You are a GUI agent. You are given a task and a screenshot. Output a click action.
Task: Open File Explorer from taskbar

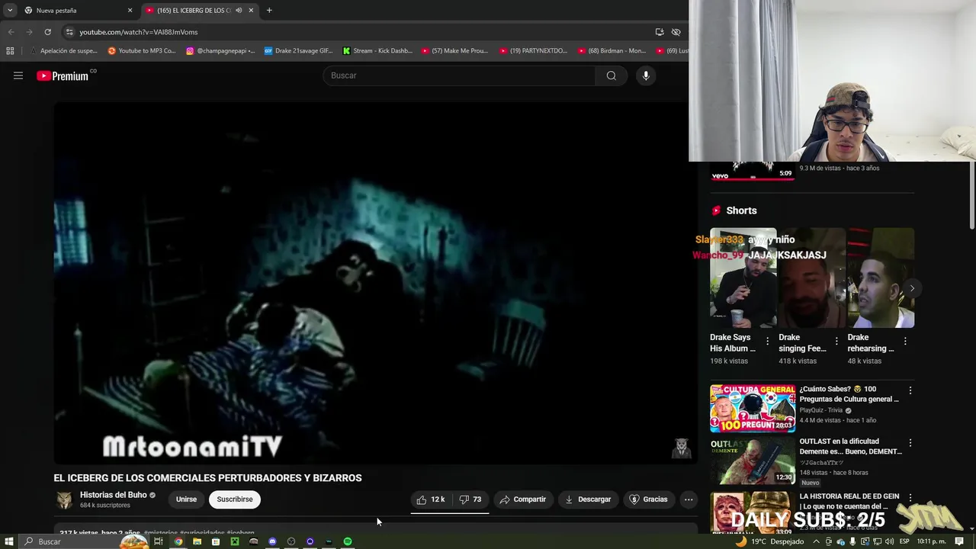(x=197, y=541)
